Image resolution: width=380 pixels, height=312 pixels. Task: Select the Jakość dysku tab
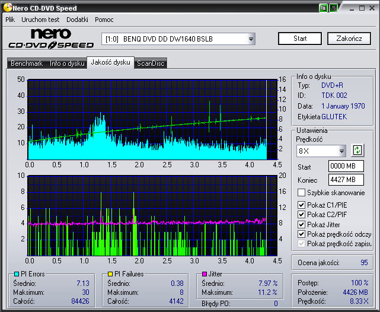pos(110,62)
